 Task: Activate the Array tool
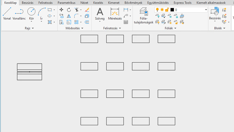[x=76, y=22]
